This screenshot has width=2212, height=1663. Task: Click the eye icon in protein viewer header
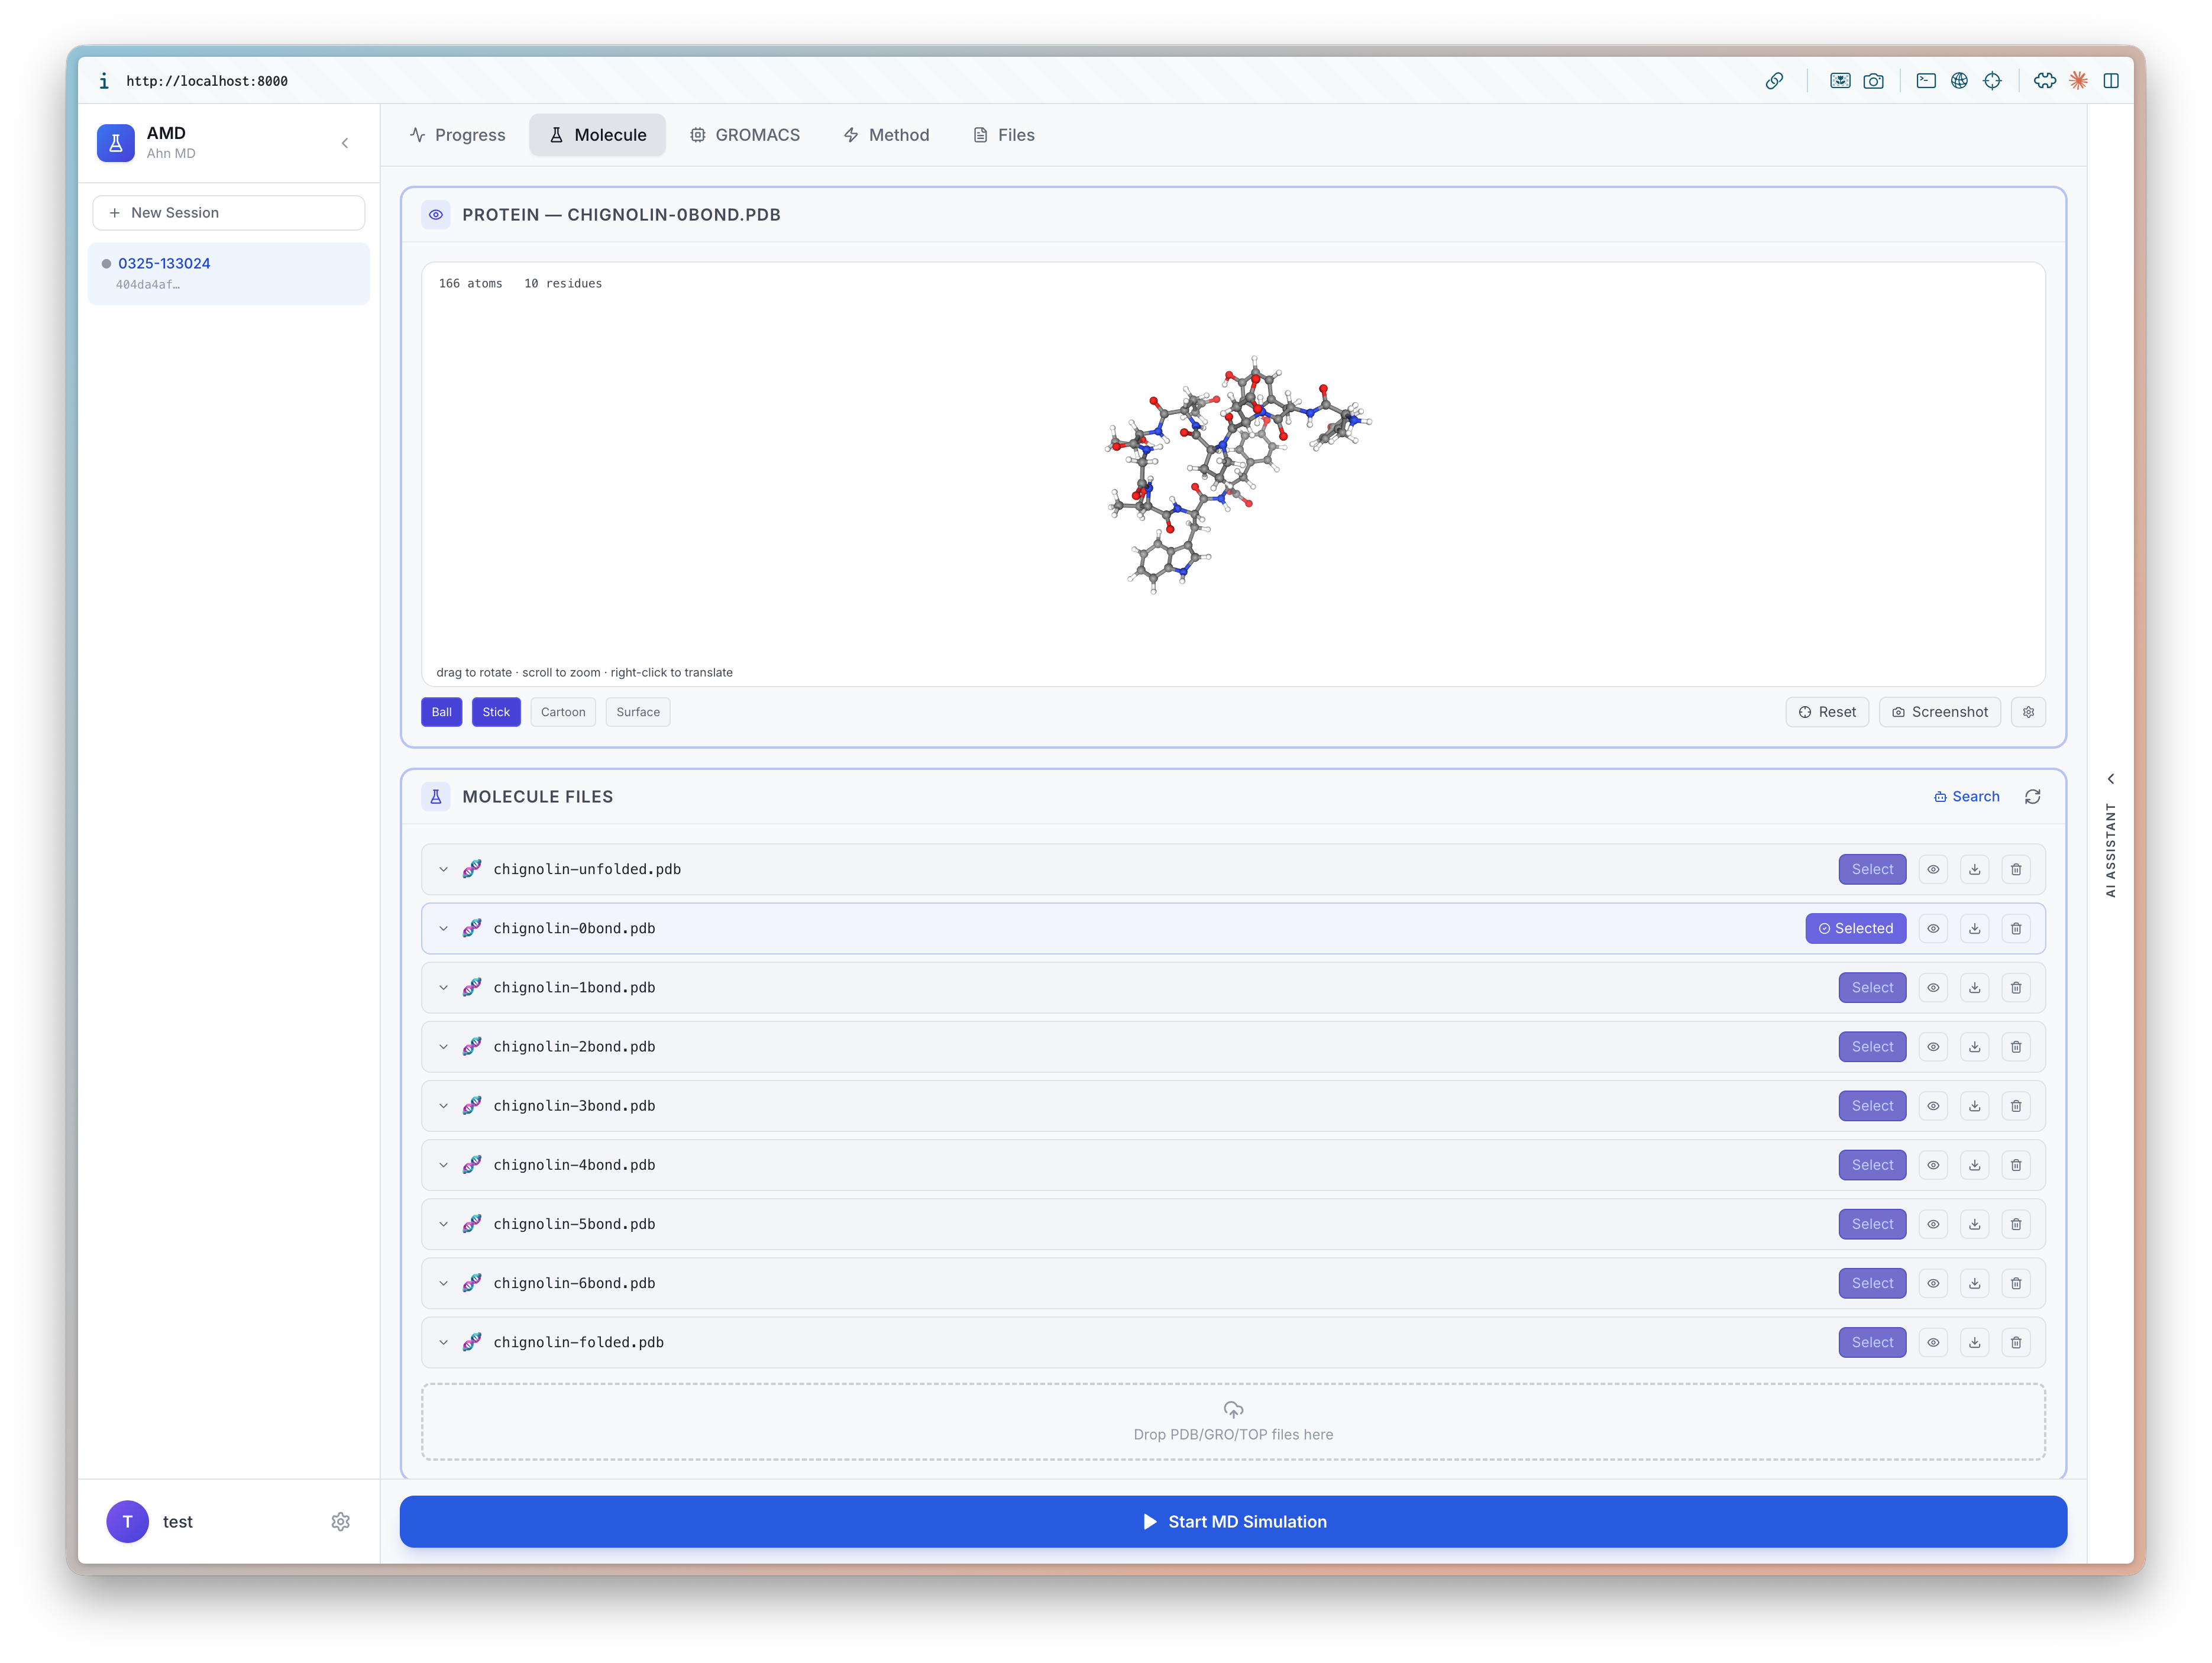tap(436, 214)
